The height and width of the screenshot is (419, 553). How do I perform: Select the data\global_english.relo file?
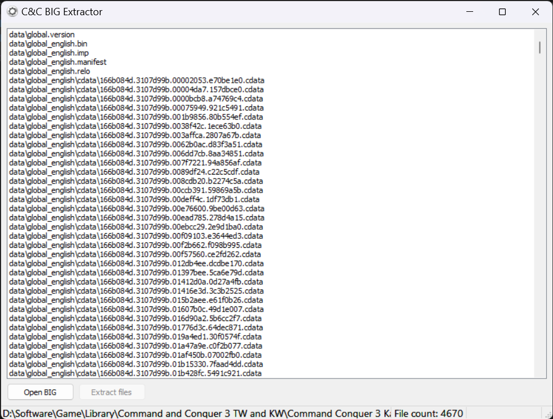(x=49, y=72)
